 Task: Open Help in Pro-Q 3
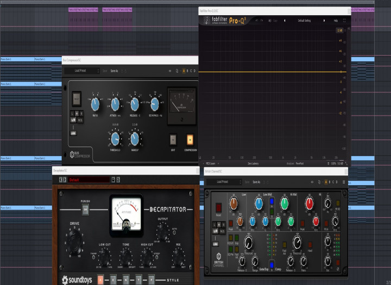[x=336, y=21]
